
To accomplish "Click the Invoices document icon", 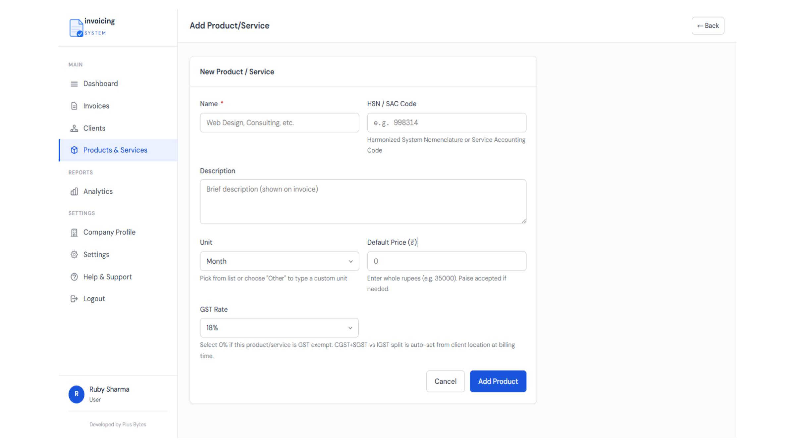I will [74, 106].
